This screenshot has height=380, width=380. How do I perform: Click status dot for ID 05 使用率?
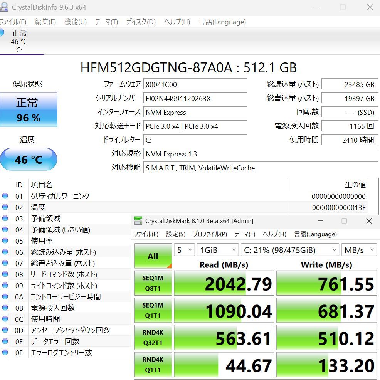5,240
